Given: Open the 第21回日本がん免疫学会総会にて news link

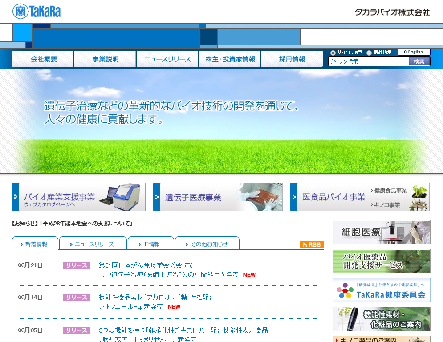Looking at the screenshot, I should coord(146,265).
